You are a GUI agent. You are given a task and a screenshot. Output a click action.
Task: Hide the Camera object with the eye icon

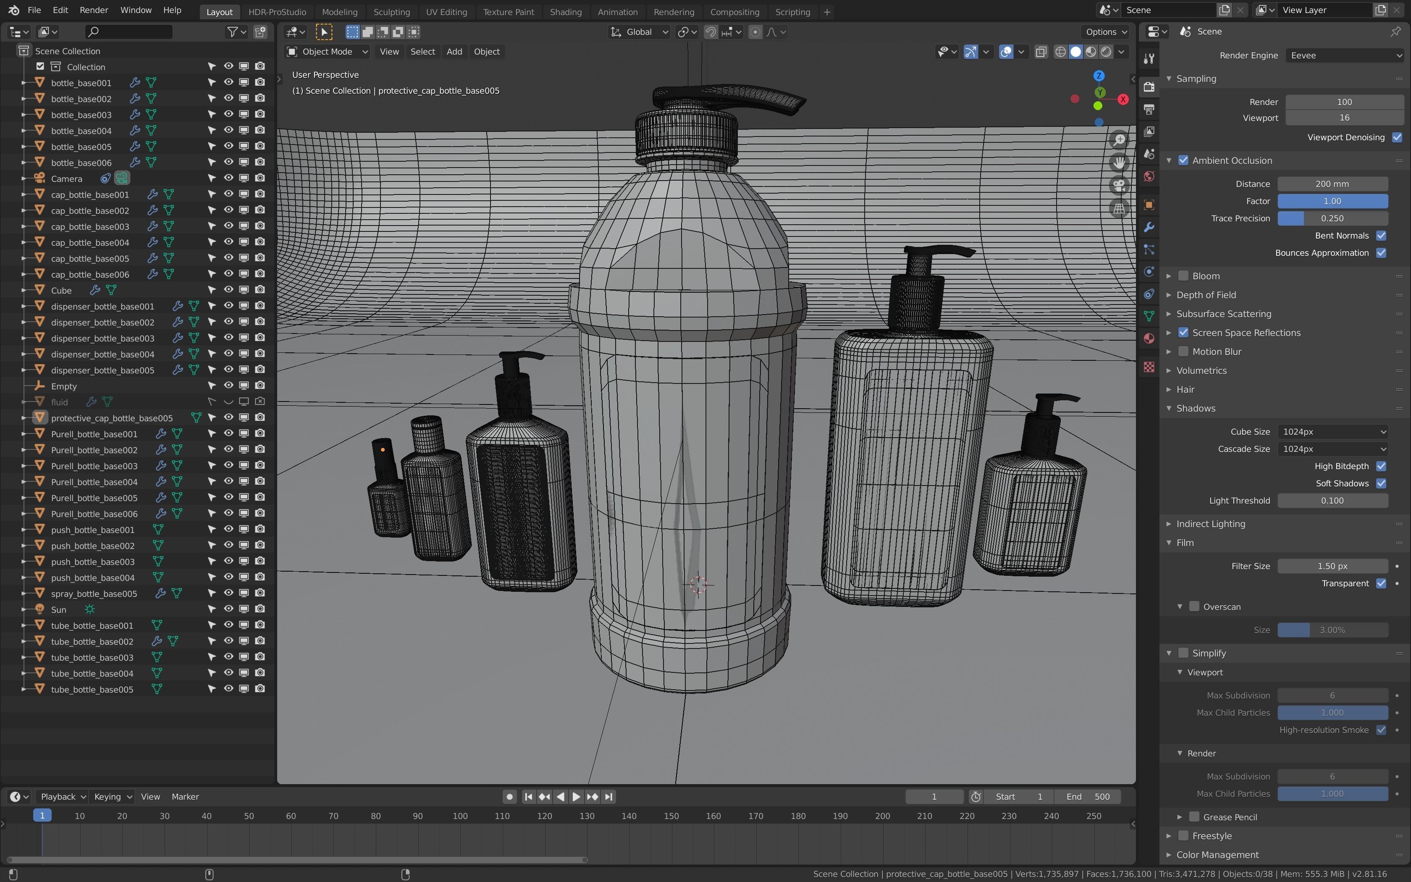tap(228, 178)
